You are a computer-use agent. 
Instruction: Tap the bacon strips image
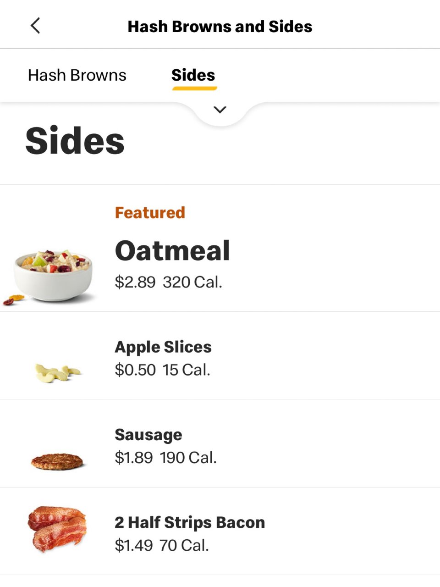(x=57, y=528)
